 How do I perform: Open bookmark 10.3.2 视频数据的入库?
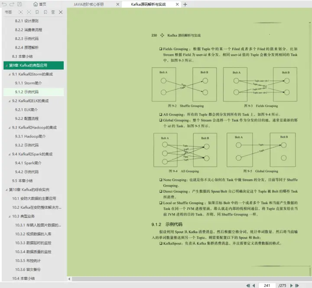[x=33, y=234]
